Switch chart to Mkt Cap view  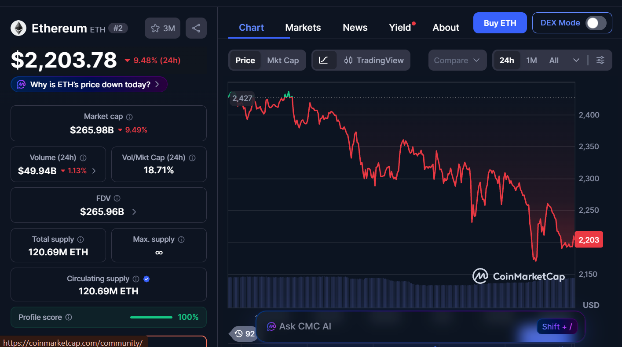tap(283, 60)
